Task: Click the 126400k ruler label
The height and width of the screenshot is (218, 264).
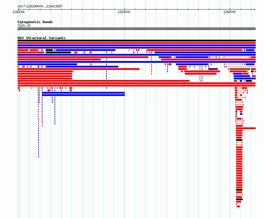Action: point(230,12)
